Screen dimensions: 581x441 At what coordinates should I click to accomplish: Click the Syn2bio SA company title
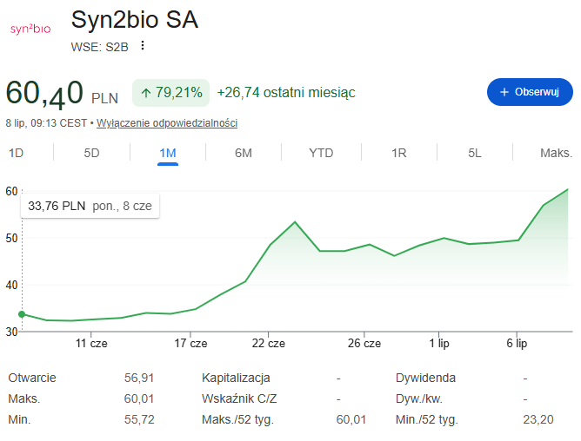click(x=135, y=20)
